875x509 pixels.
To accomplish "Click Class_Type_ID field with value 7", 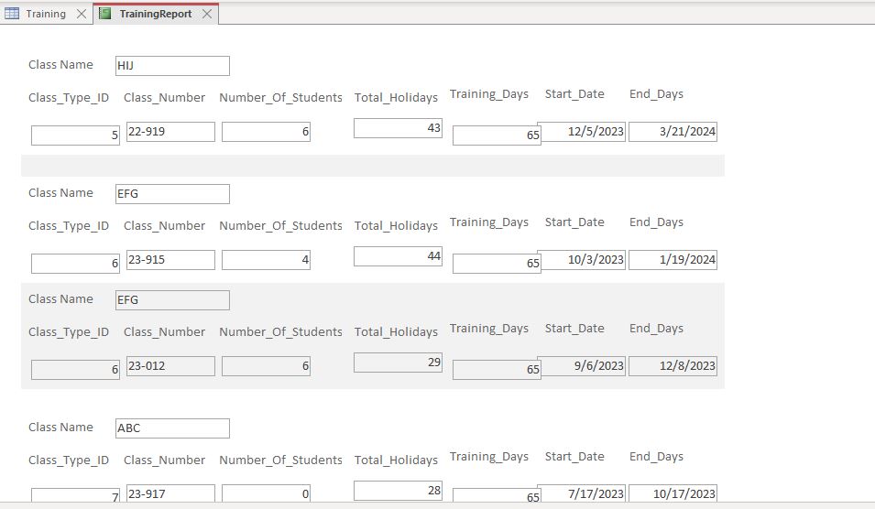I will (75, 495).
